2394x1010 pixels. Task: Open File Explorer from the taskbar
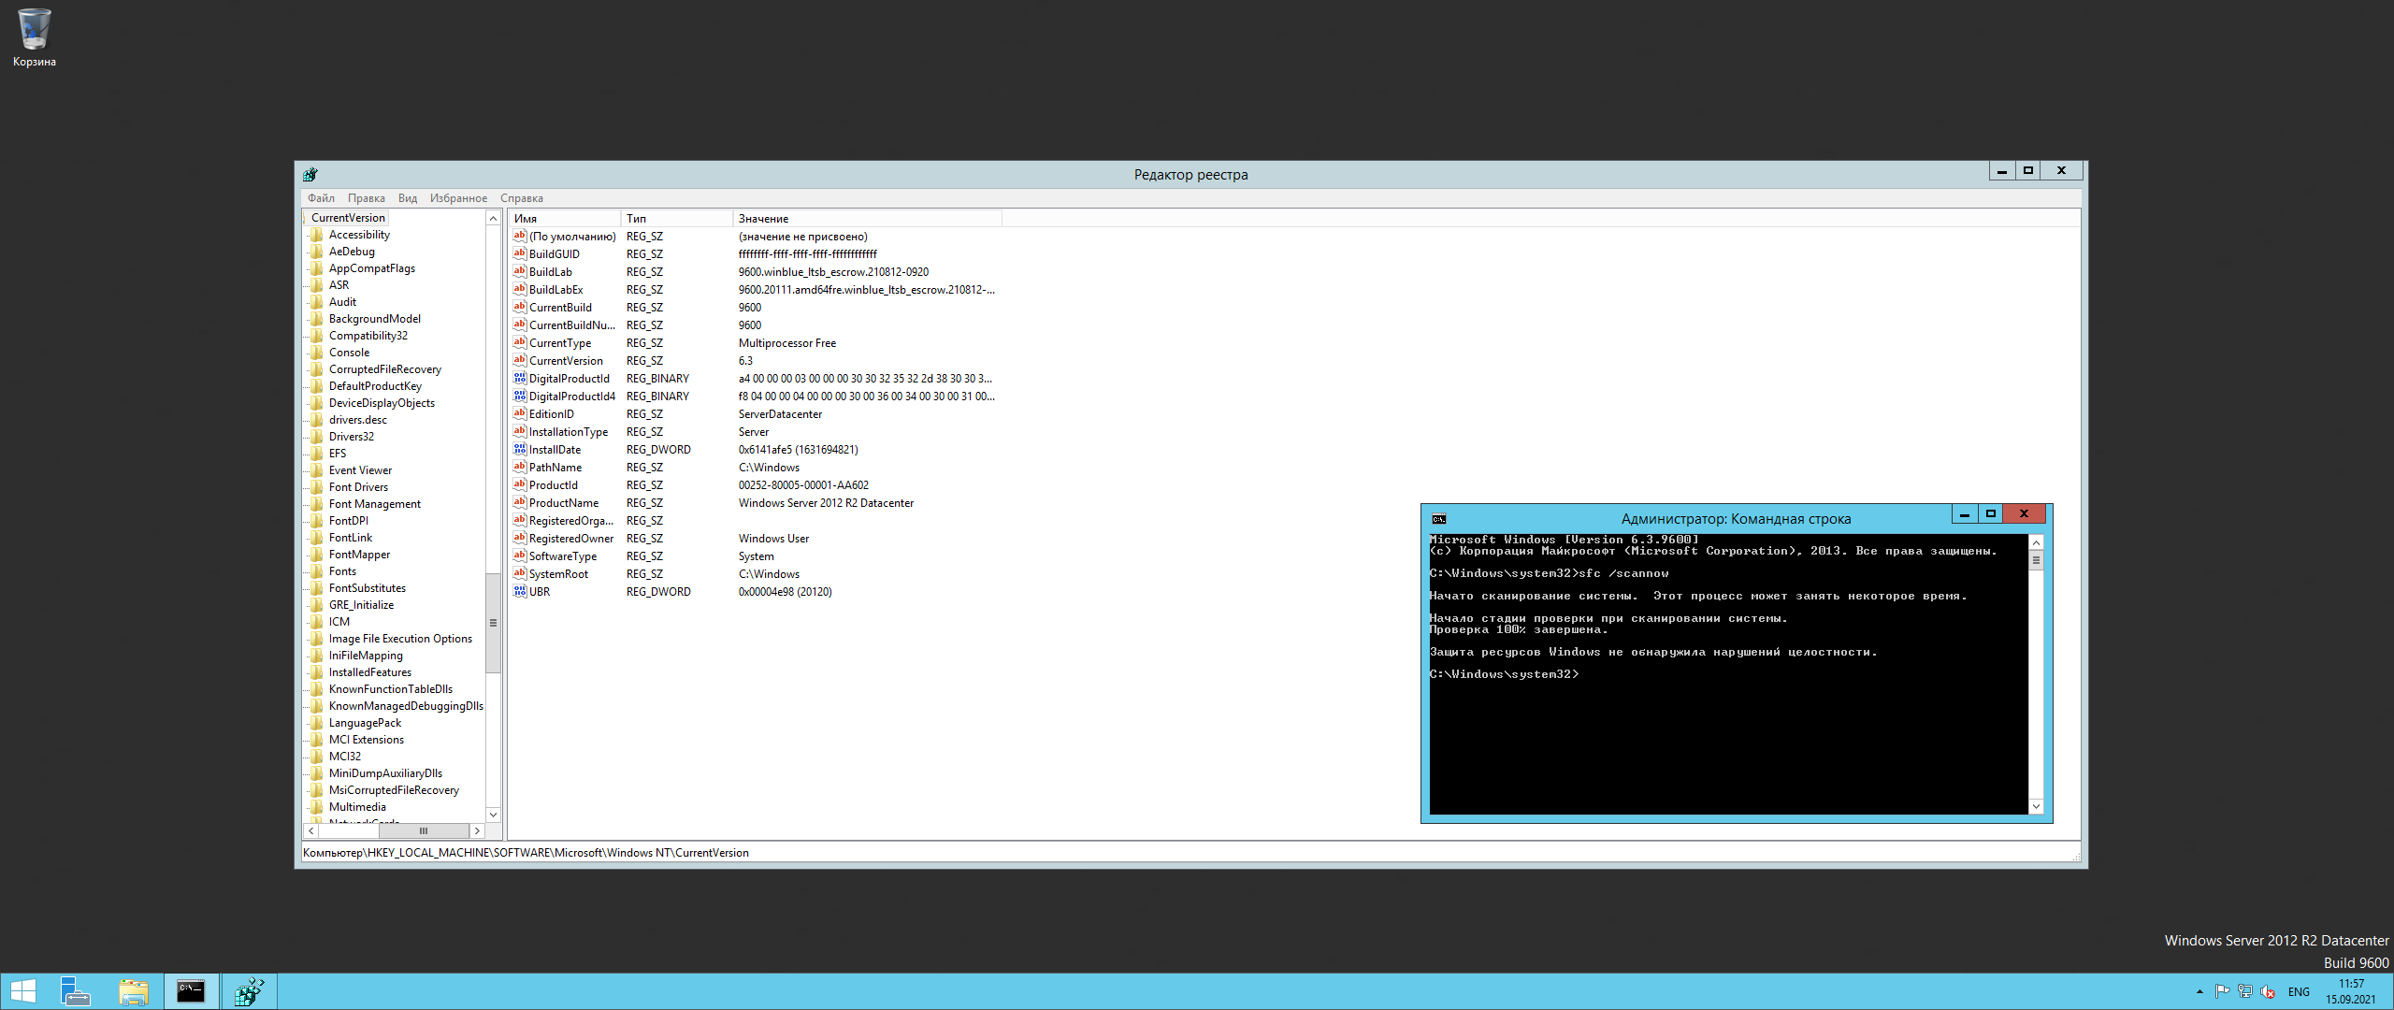click(x=134, y=991)
